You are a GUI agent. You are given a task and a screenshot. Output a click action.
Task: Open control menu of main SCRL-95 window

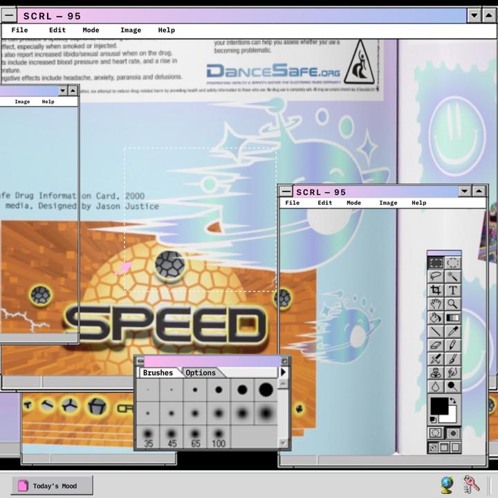(10, 15)
